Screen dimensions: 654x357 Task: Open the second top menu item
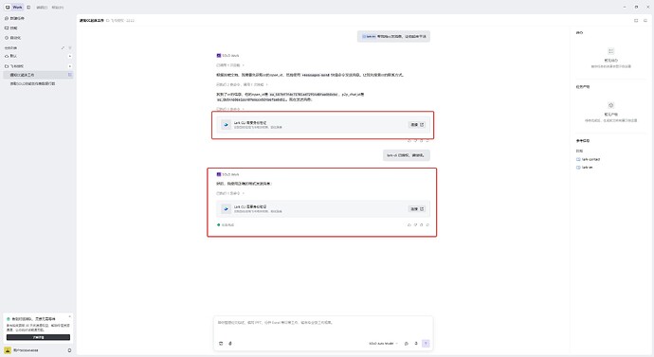point(58,8)
